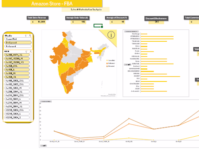Enable multi-select on the status slicer
The width and height of the screenshot is (199, 149).
pos(26,36)
